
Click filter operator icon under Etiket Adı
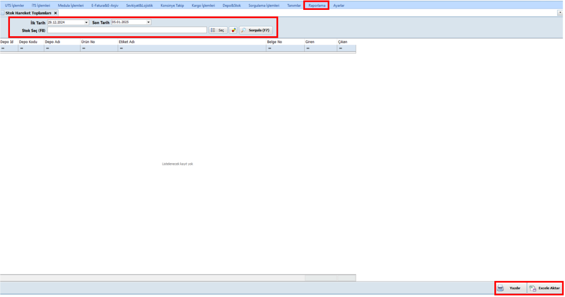click(x=121, y=48)
